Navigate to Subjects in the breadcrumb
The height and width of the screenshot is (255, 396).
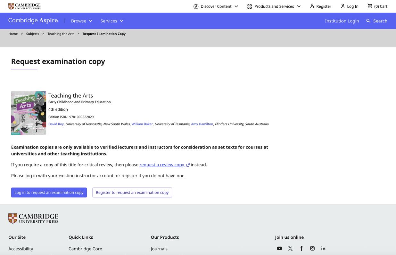tap(33, 34)
